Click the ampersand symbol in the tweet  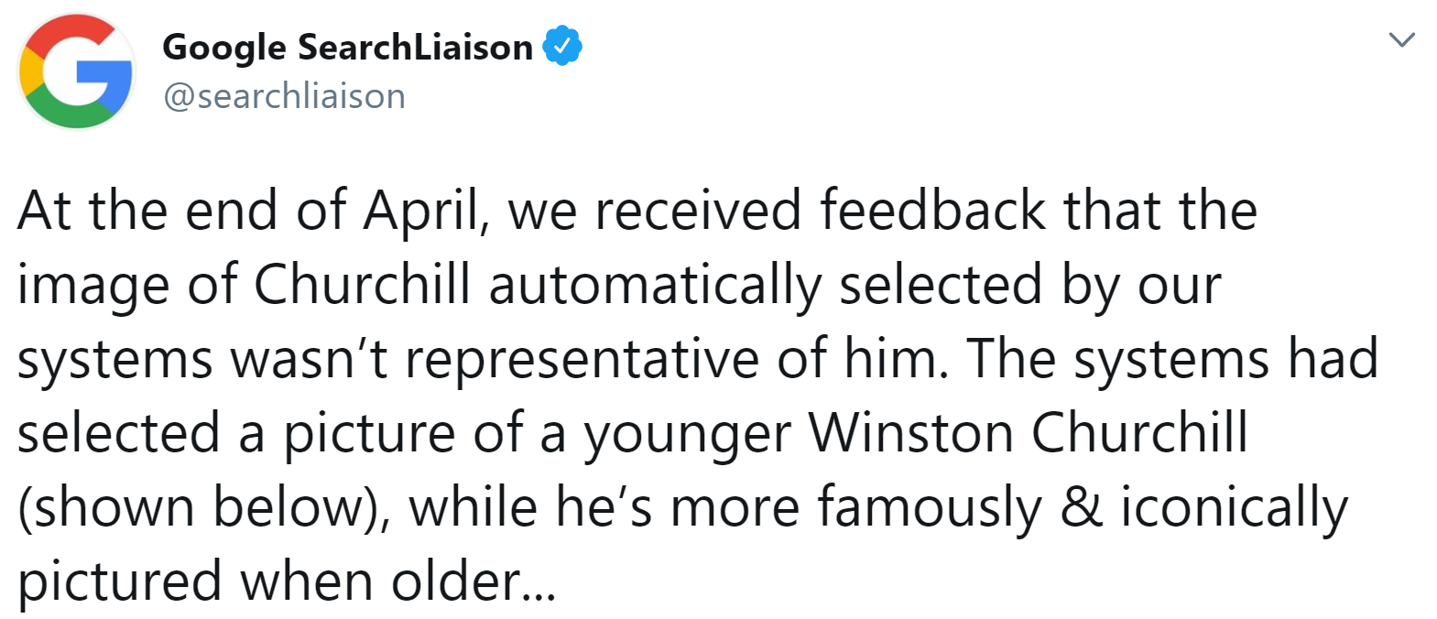tap(1082, 507)
